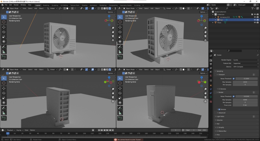The width and height of the screenshot is (260, 141).
Task: Open the Texture properties tab
Action: pyautogui.click(x=211, y=102)
